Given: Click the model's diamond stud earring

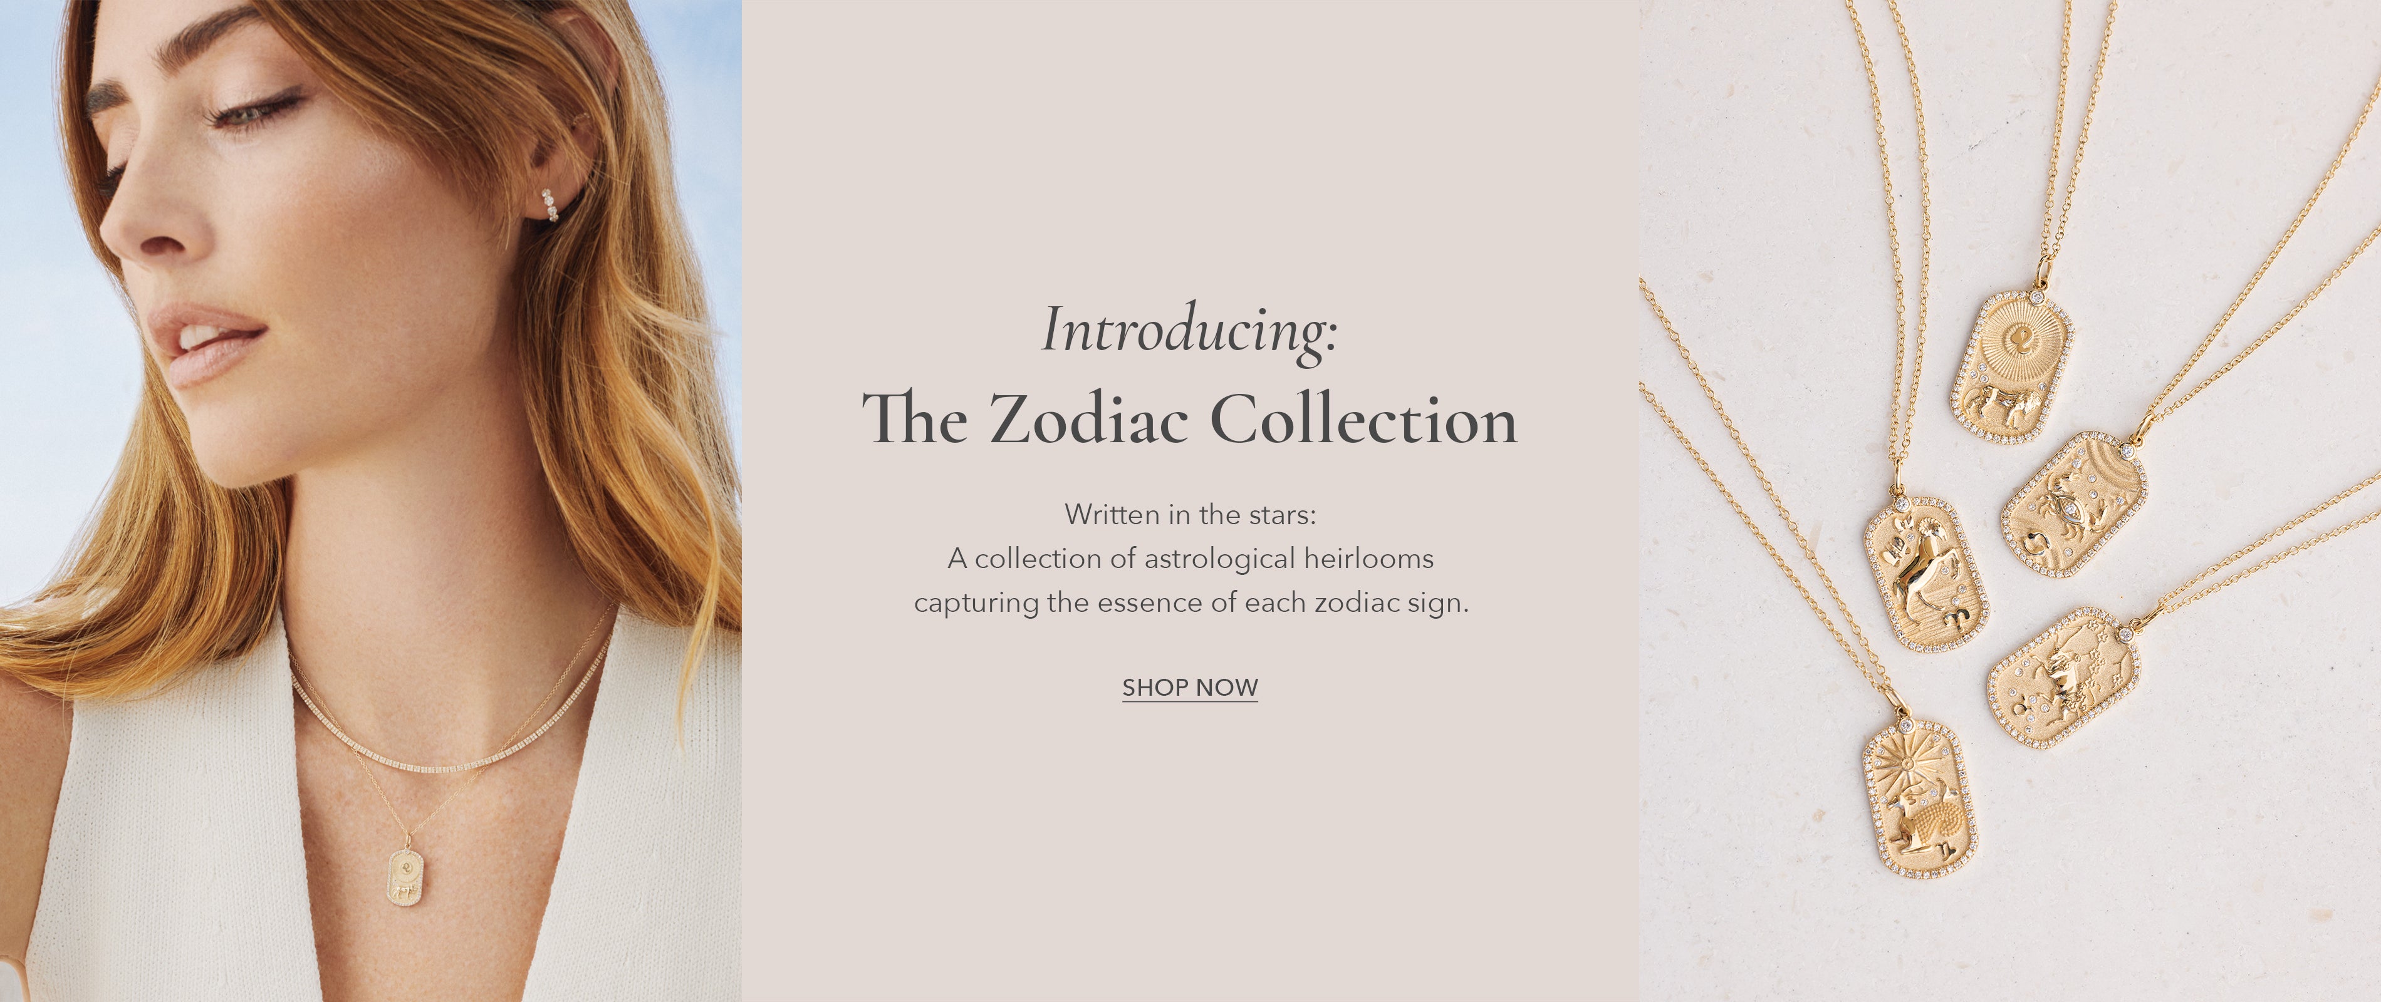Looking at the screenshot, I should pyautogui.click(x=550, y=205).
